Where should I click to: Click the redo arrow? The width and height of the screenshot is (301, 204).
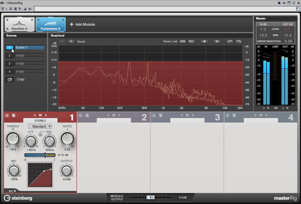pyautogui.click(x=239, y=41)
